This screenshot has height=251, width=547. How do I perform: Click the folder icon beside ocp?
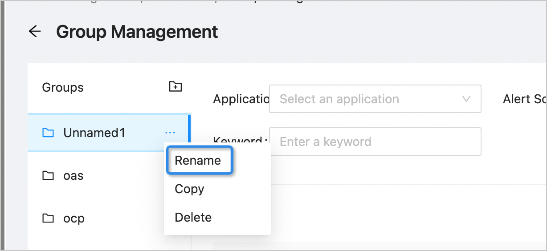48,219
